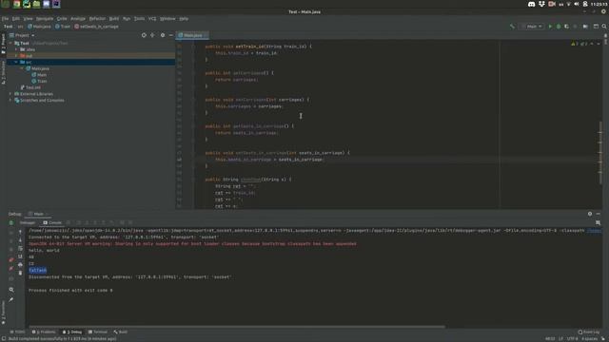The width and height of the screenshot is (609, 342).
Task: Select Main class under Main.java
Action: [39, 75]
